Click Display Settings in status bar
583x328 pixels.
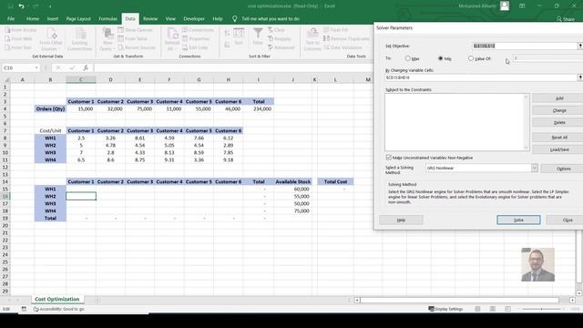pyautogui.click(x=445, y=309)
